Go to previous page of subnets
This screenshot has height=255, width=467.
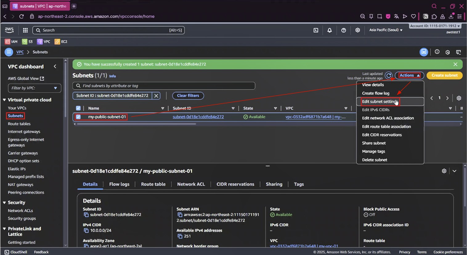click(x=432, y=98)
